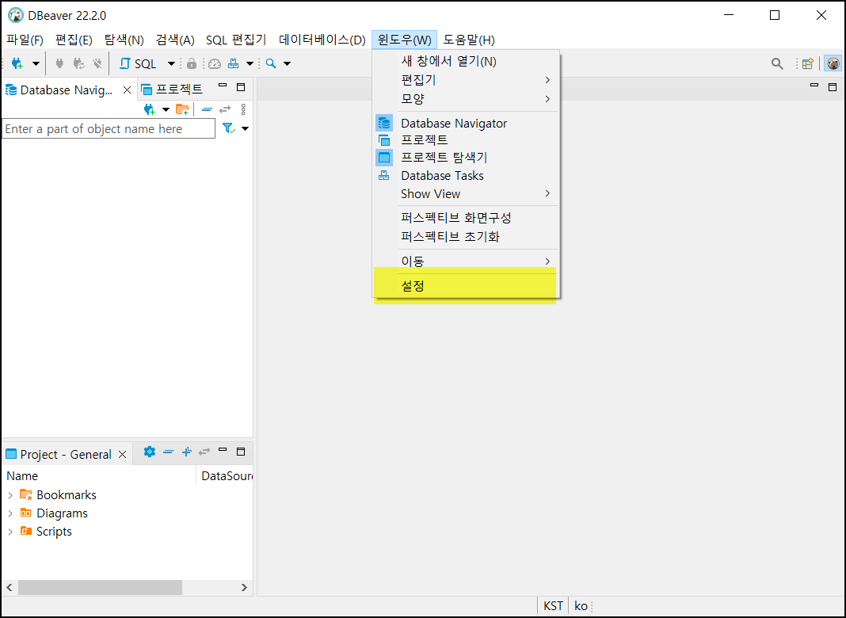Image resolution: width=846 pixels, height=618 pixels.
Task: Click New Connection plug icon in navigator toolbar
Action: [150, 109]
